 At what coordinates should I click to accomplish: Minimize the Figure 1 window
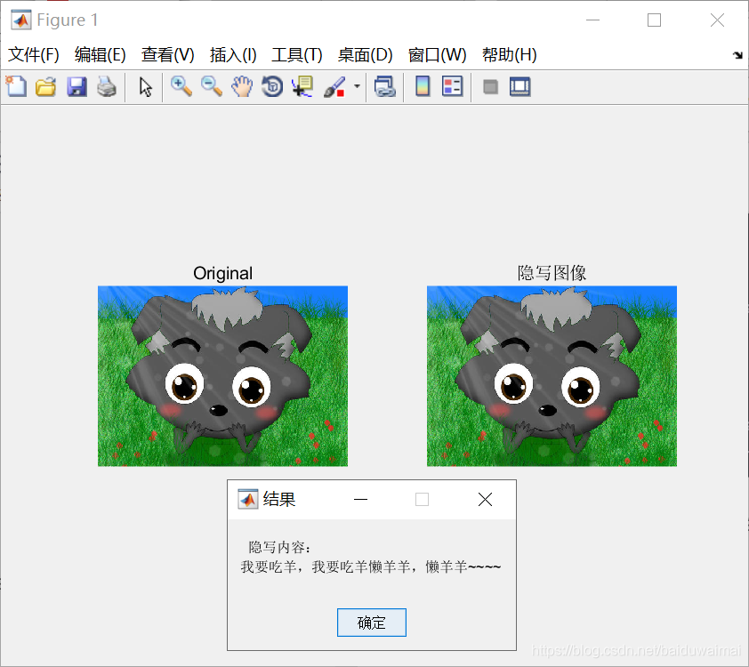tap(592, 20)
